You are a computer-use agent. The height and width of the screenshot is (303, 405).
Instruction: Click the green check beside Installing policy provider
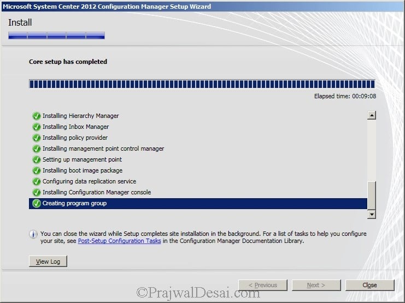click(37, 138)
